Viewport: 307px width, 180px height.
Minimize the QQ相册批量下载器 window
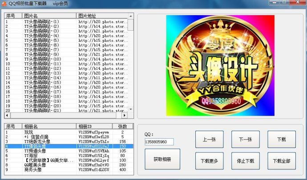[275, 2]
